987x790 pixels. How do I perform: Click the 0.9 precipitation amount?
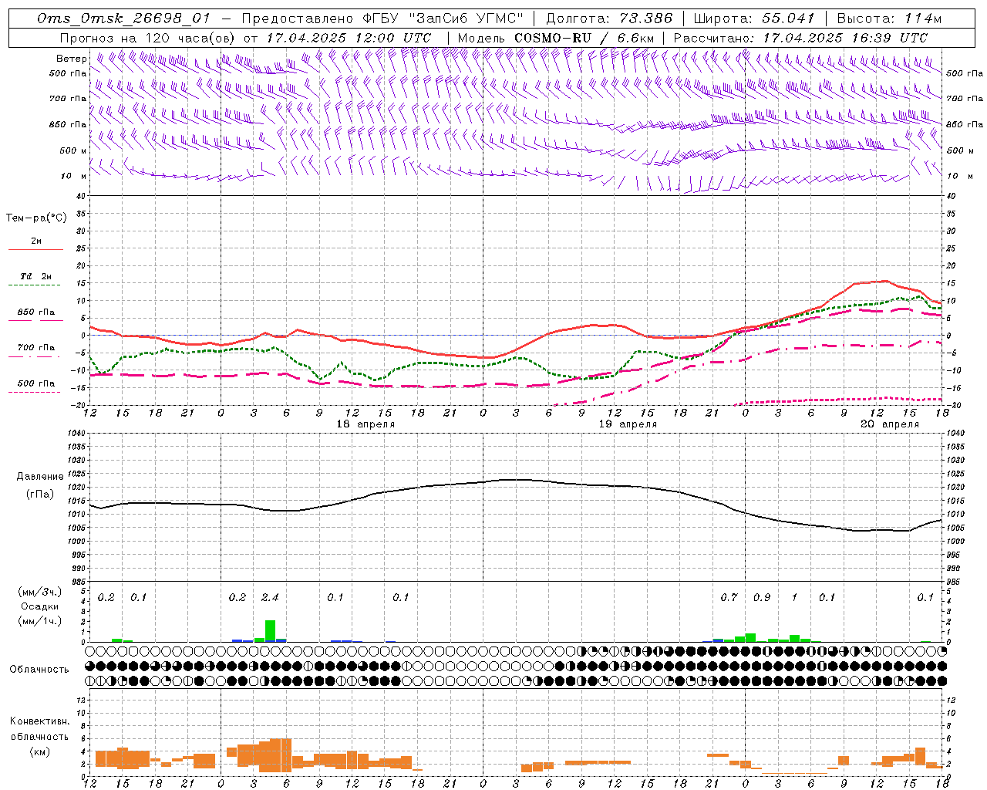tap(762, 598)
